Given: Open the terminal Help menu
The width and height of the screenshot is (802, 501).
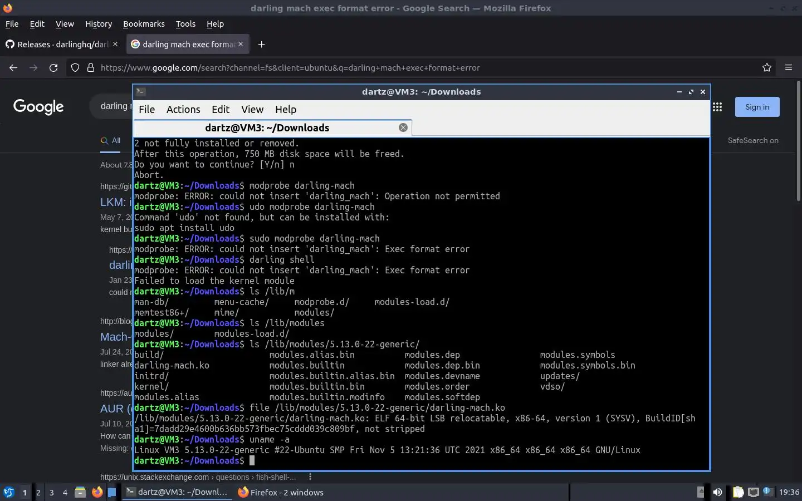Looking at the screenshot, I should coord(286,109).
